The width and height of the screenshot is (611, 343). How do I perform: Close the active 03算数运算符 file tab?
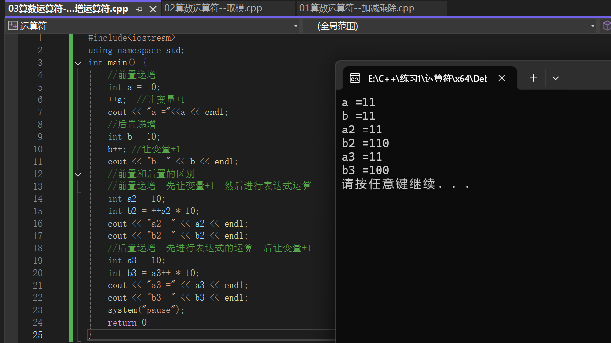click(x=152, y=8)
